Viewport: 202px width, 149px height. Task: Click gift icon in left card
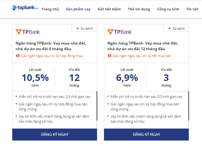[x=18, y=56]
